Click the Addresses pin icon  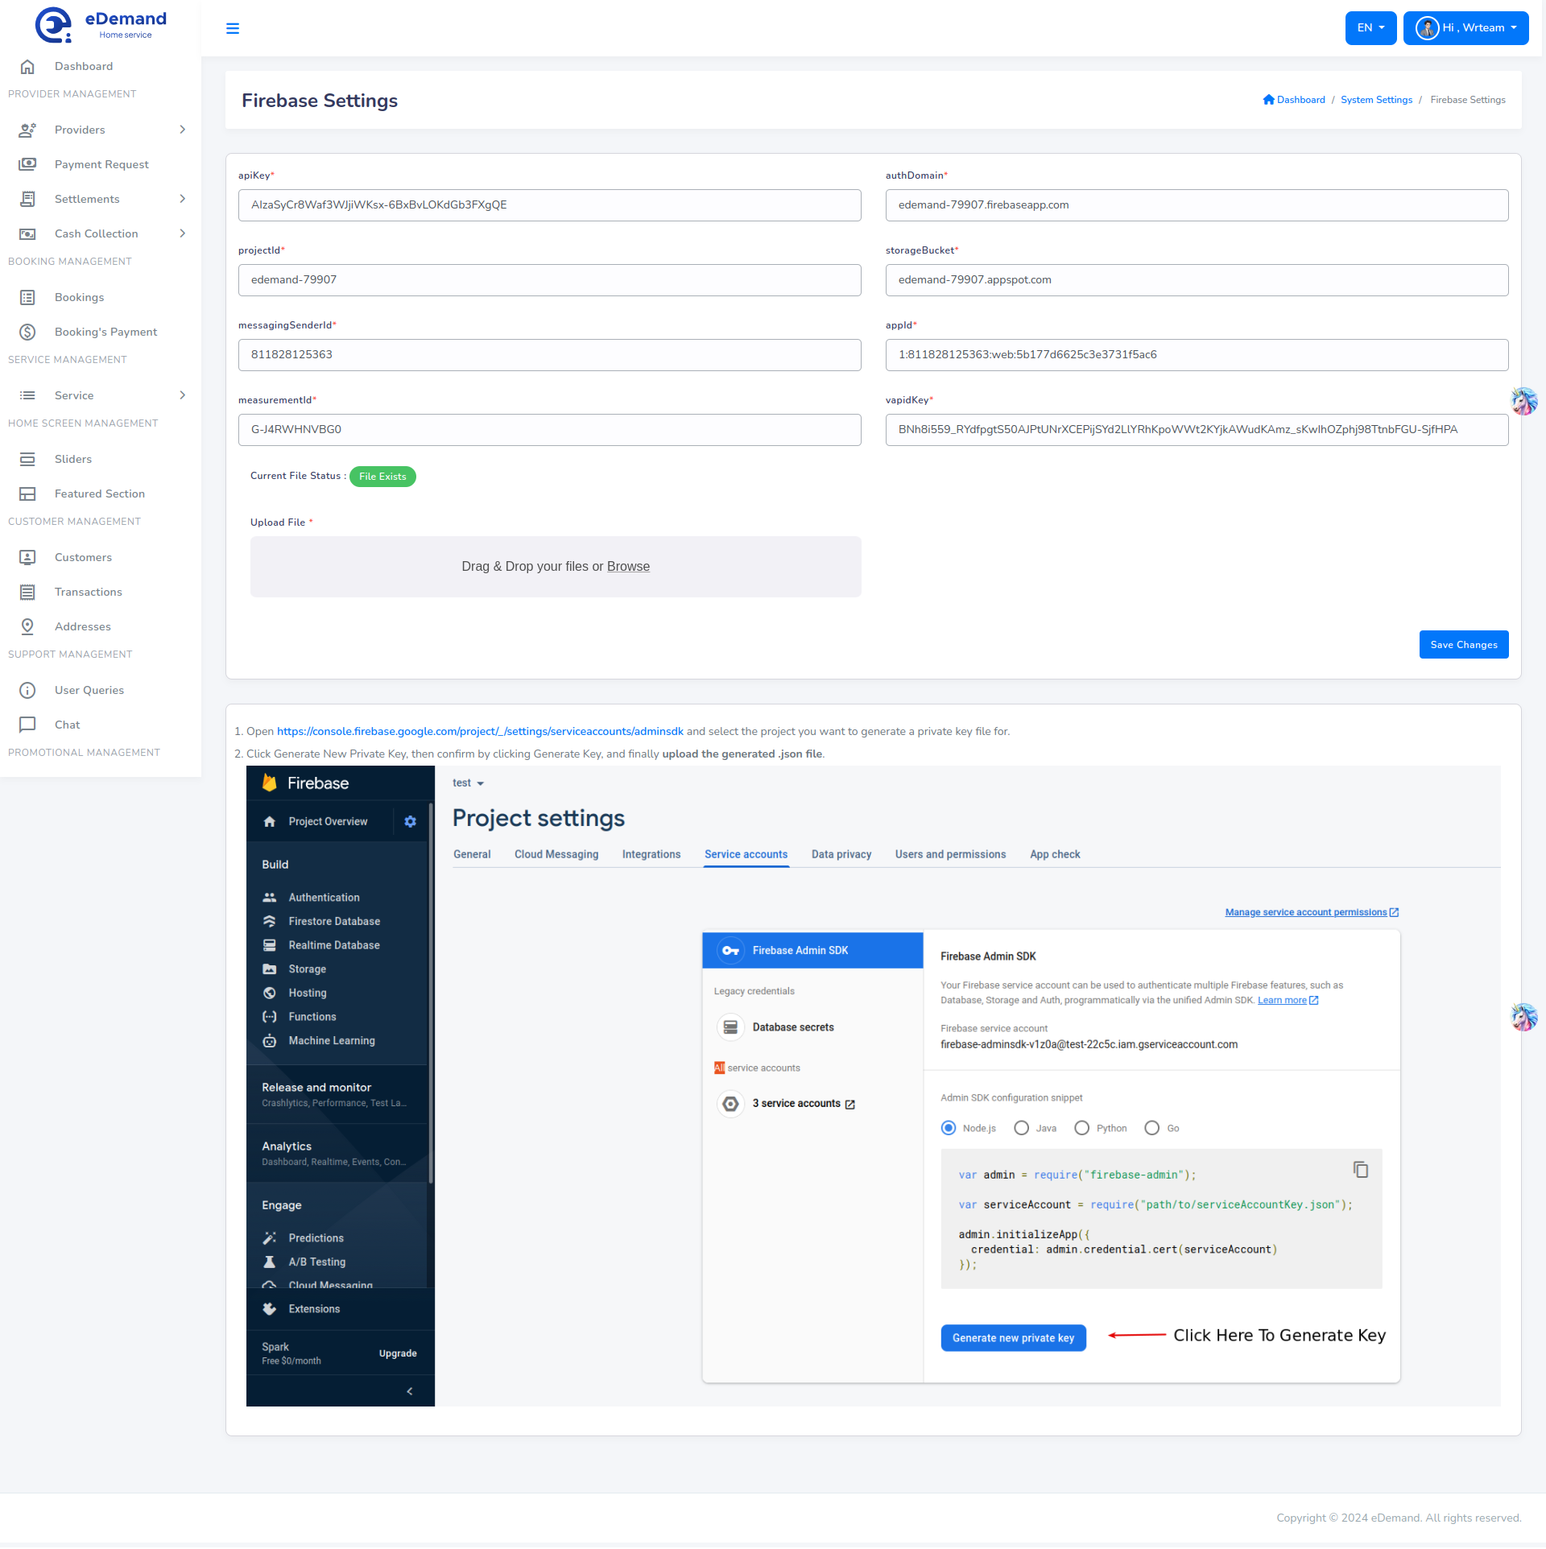27,627
